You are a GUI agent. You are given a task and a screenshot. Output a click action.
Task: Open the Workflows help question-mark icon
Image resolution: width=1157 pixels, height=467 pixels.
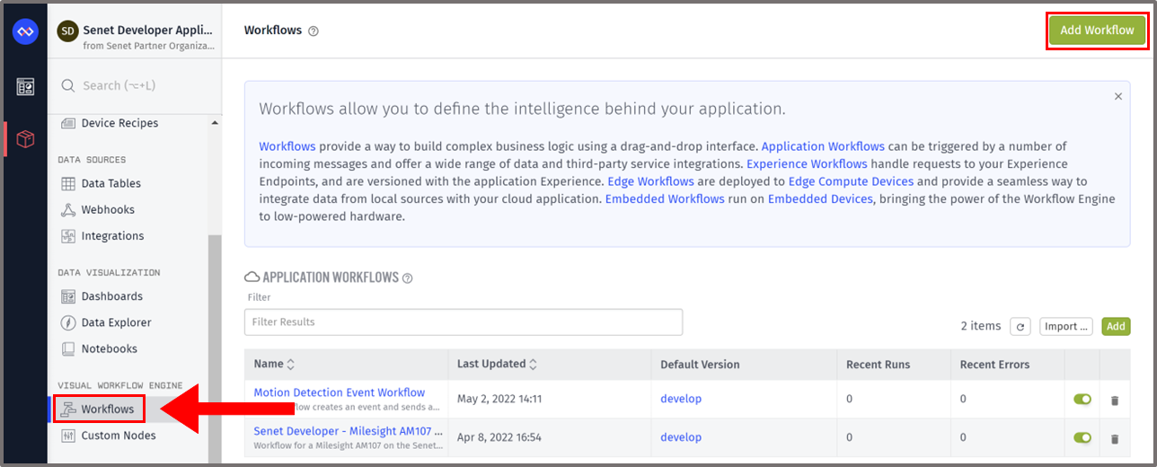coord(314,31)
